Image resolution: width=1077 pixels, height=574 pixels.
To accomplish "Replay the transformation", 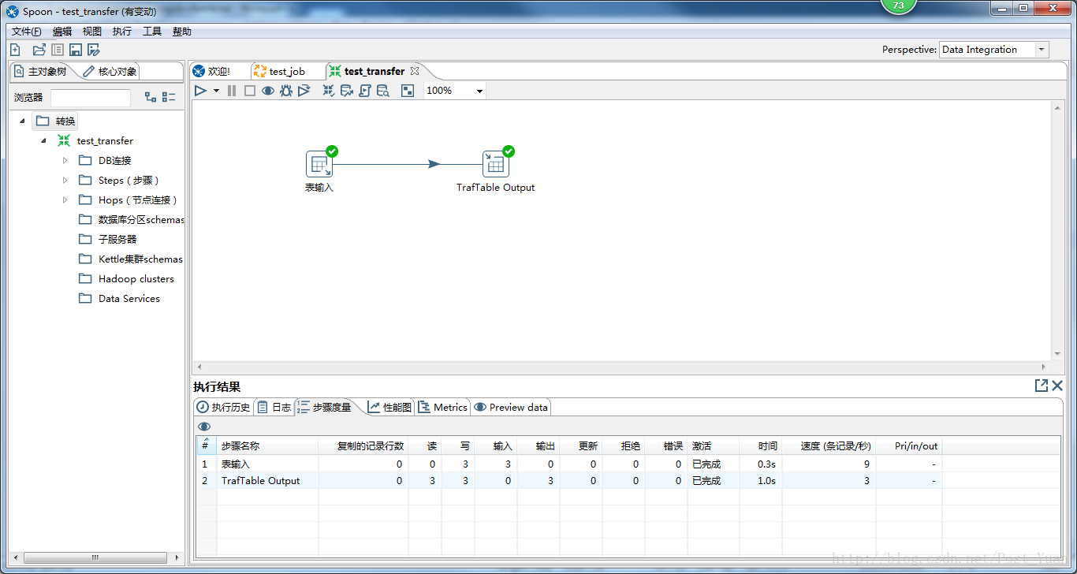I will [x=304, y=91].
